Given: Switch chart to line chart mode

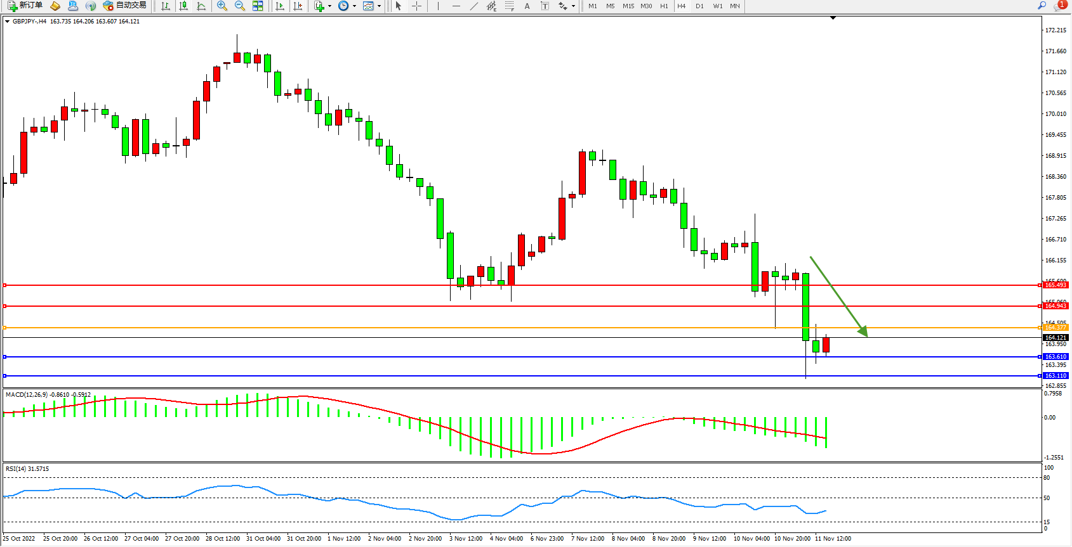Looking at the screenshot, I should (x=201, y=6).
